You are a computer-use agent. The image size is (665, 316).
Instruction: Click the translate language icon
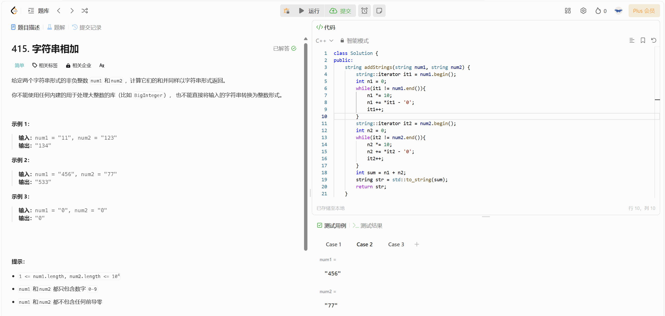102,65
